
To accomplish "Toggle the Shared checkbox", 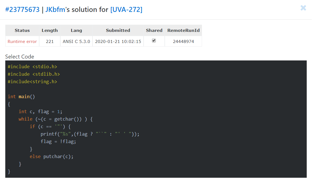I will coord(154,40).
